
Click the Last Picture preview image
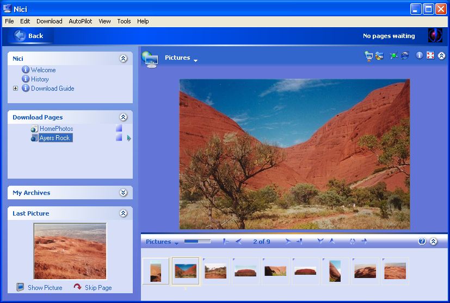coord(70,251)
